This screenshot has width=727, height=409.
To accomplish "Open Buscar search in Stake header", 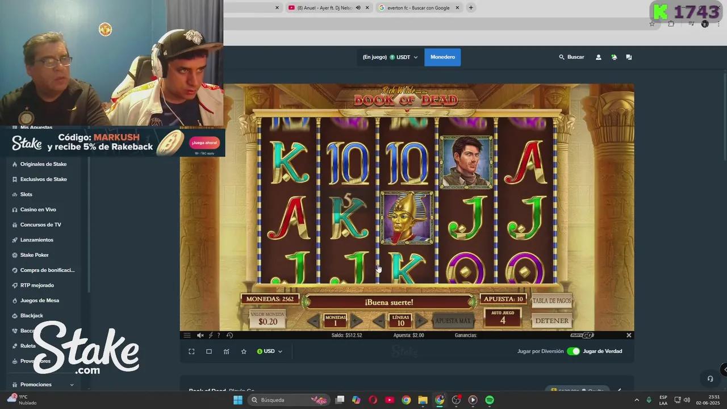I will coord(571,57).
